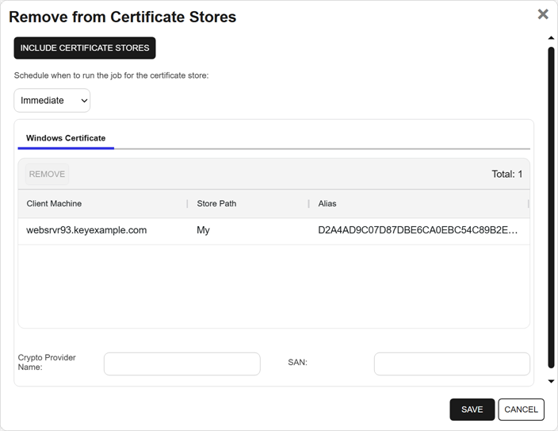Screen dimensions: 558x431
Task: Focus the Crypto Provider Name input field
Action: click(x=182, y=364)
